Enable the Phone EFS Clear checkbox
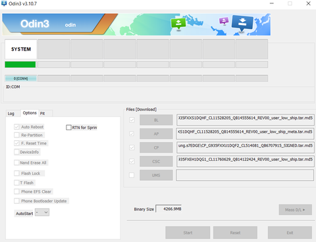Screen dimensions: 316x242 pyautogui.click(x=16, y=191)
